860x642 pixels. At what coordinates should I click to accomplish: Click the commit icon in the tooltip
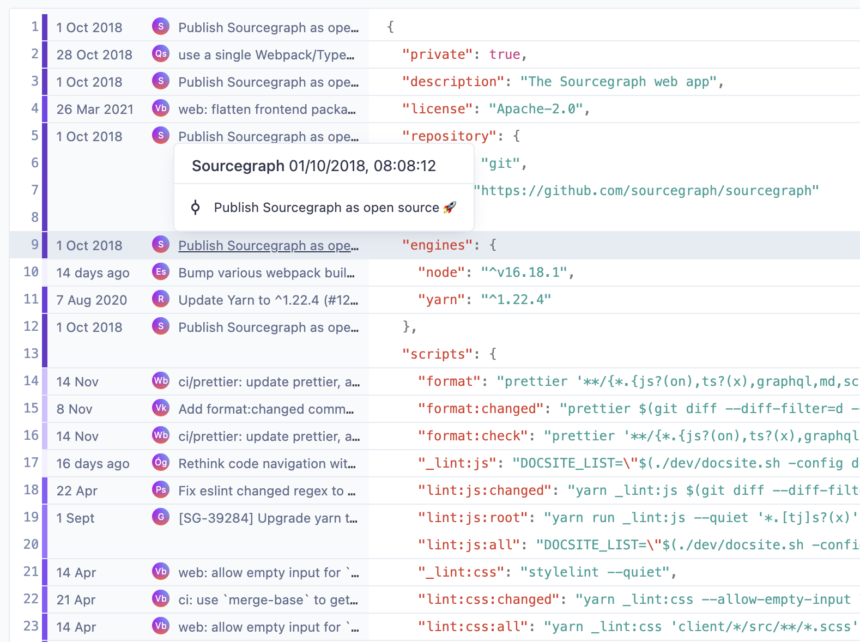(195, 208)
